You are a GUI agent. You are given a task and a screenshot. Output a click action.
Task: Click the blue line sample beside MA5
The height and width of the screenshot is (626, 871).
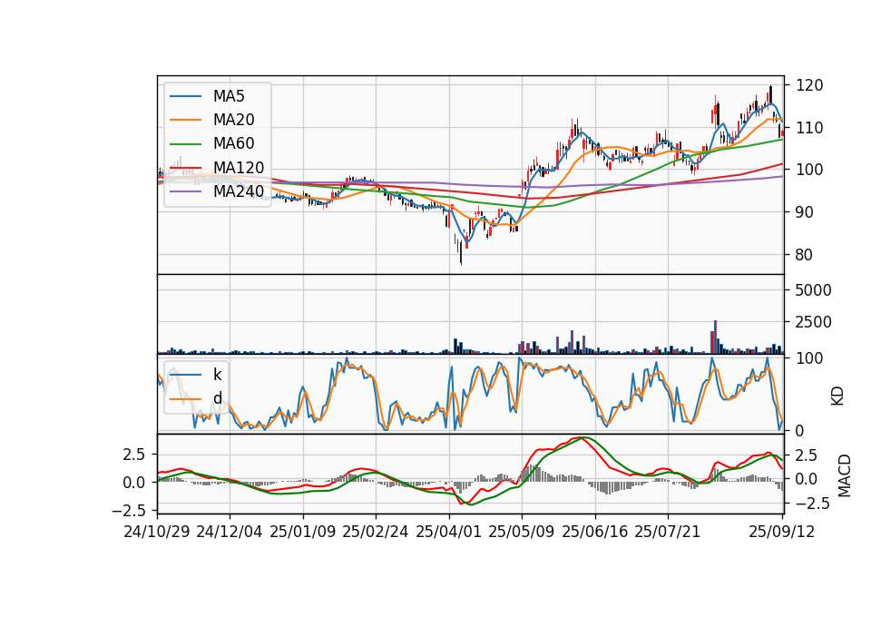point(185,96)
